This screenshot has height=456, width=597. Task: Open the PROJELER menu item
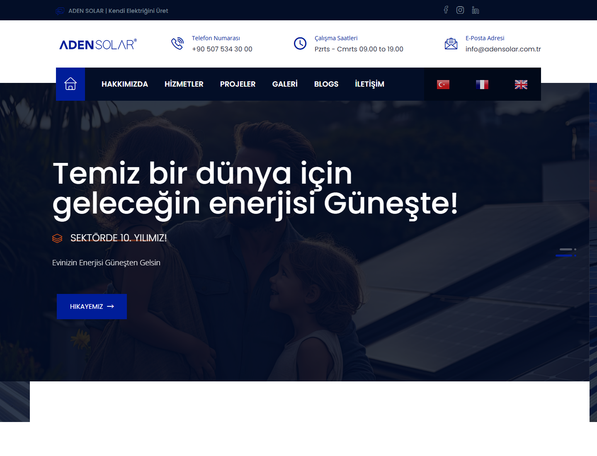coord(238,84)
